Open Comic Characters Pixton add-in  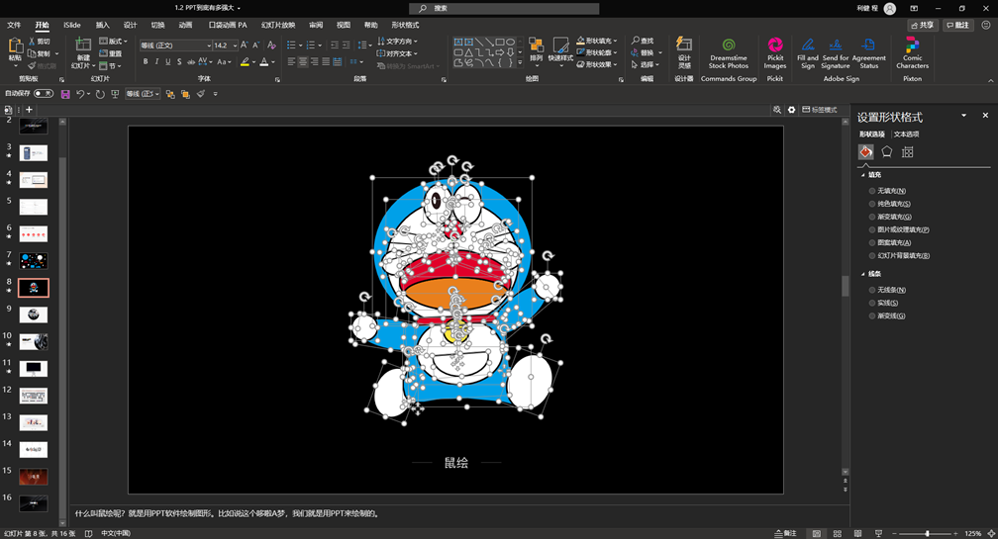[912, 53]
